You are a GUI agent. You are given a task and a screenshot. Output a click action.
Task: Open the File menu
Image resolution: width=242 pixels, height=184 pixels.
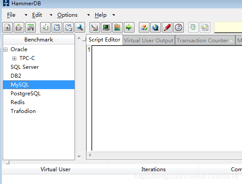(x=11, y=15)
